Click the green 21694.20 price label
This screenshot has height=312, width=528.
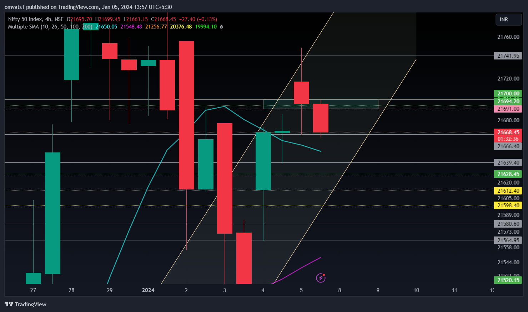[508, 102]
